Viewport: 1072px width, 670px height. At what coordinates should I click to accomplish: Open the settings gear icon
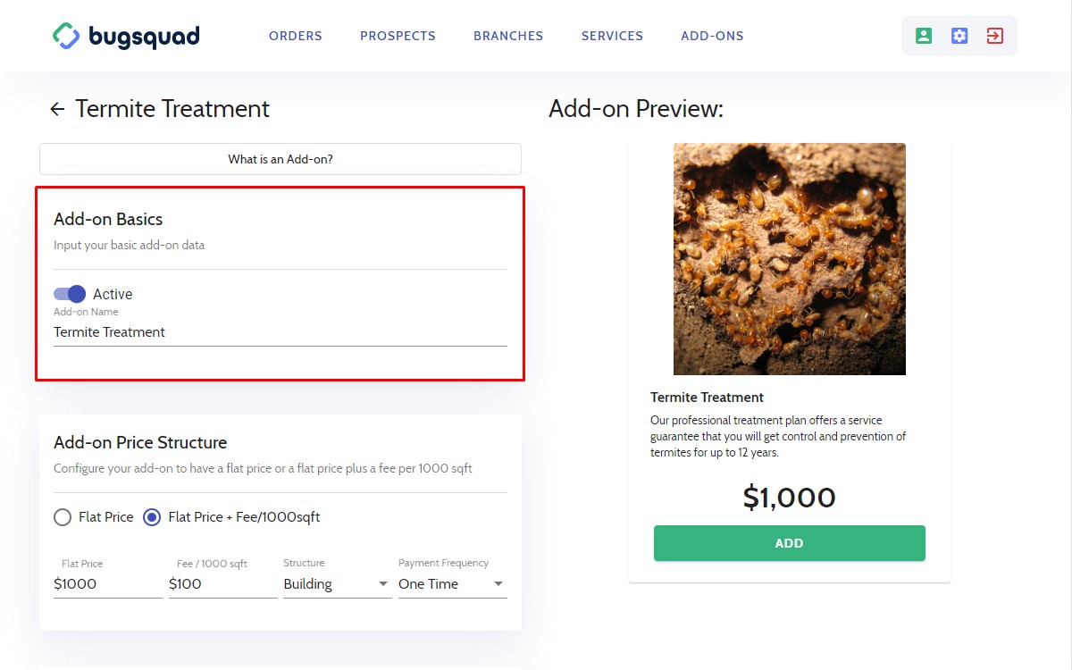click(959, 36)
